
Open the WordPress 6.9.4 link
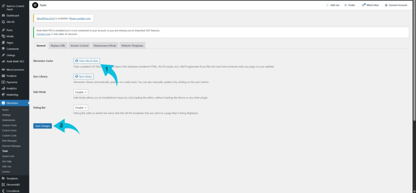click(x=45, y=19)
